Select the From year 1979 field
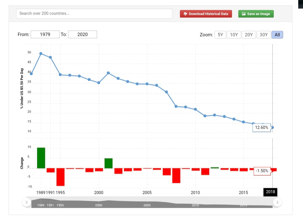This screenshot has width=303, height=221. pos(45,34)
